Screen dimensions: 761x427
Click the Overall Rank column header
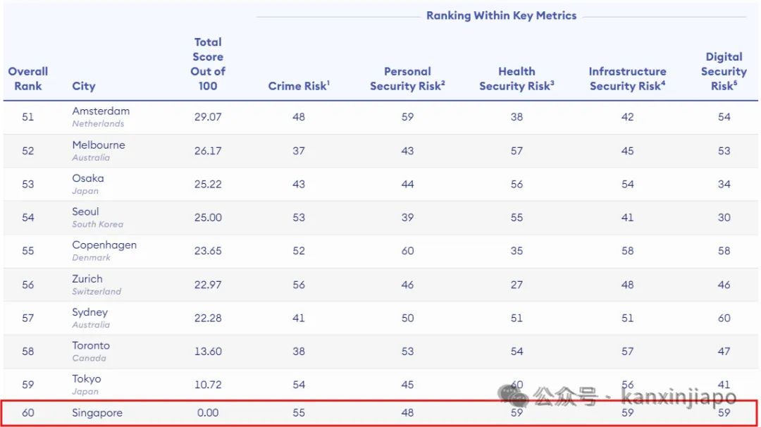(x=27, y=79)
